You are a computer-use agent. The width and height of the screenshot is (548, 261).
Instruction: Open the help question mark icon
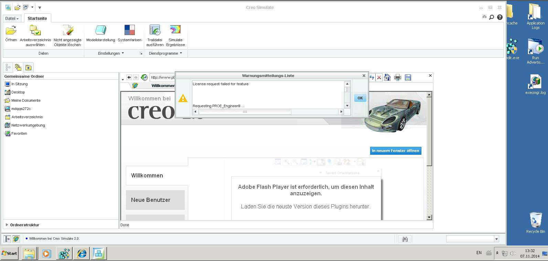[x=500, y=17]
